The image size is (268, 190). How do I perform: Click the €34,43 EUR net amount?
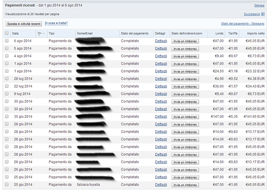(255, 86)
